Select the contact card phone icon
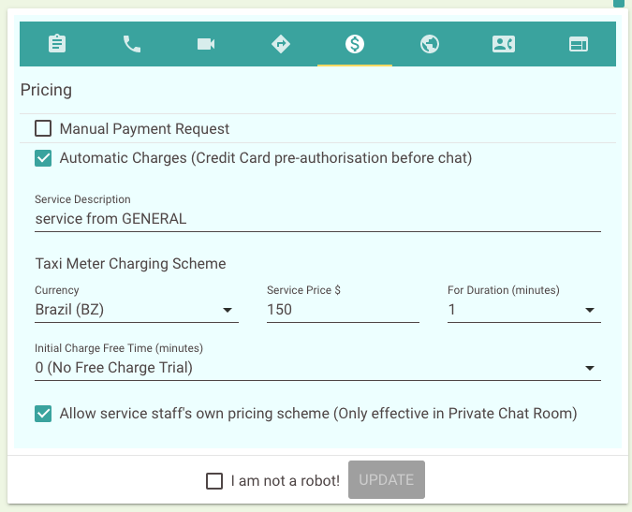 504,43
